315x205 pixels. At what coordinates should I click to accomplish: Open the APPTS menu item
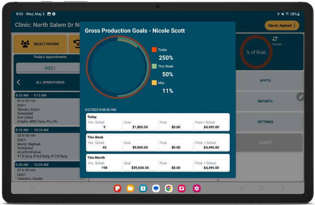tap(265, 81)
